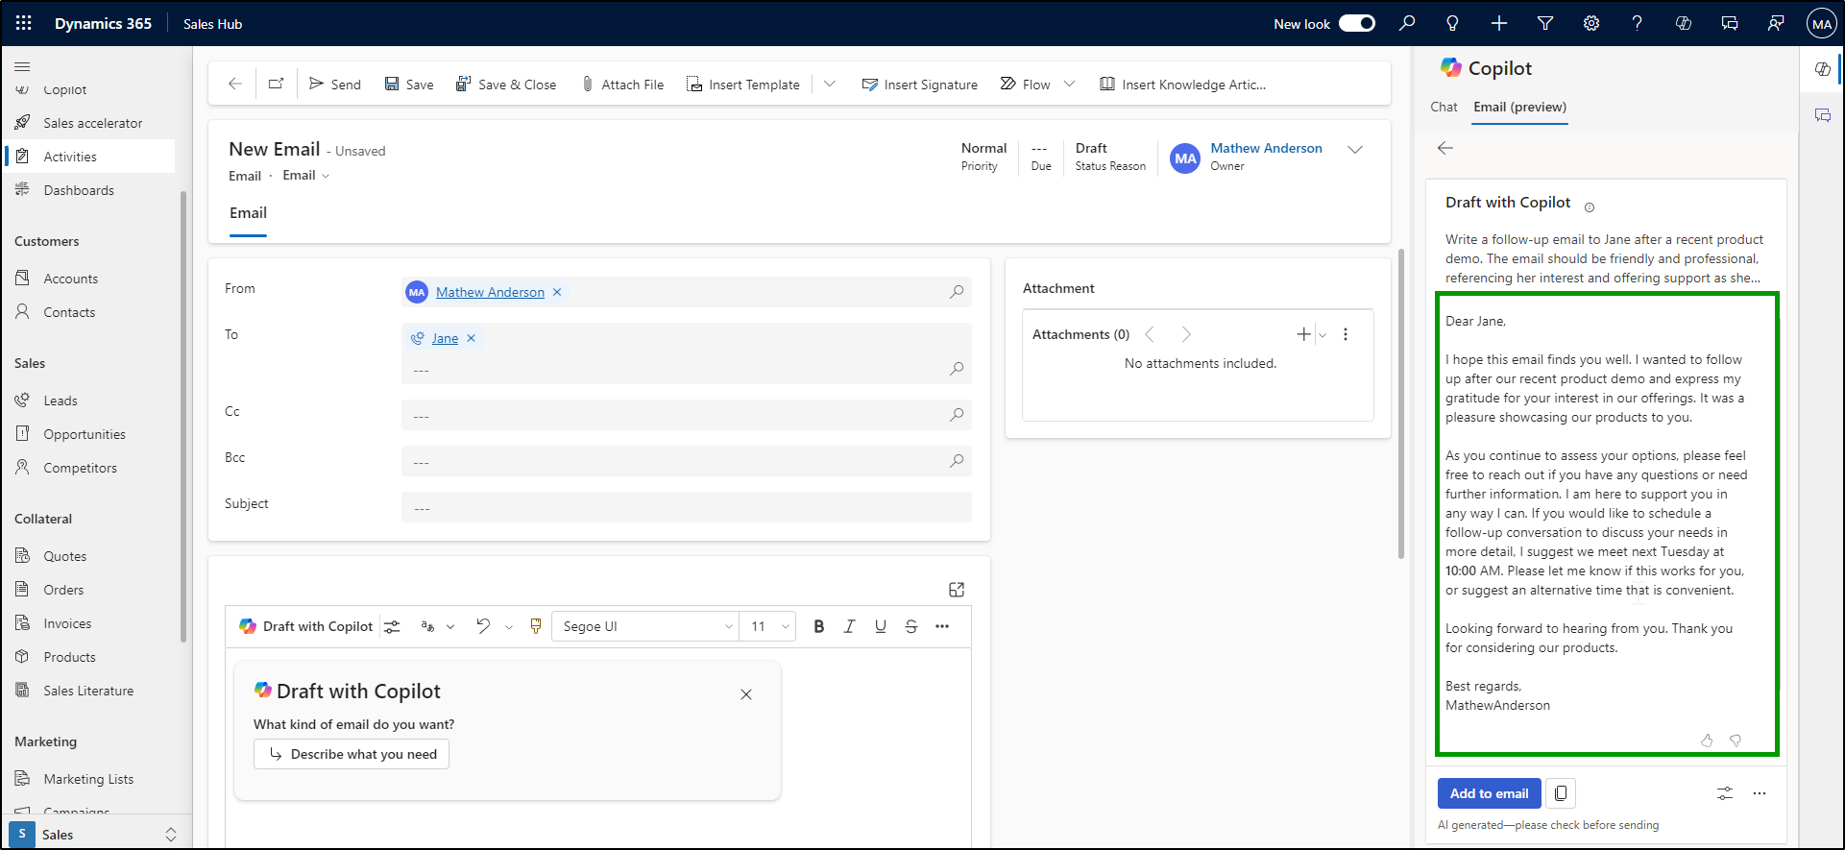Open the settings gear
1845x850 pixels.
1591,23
